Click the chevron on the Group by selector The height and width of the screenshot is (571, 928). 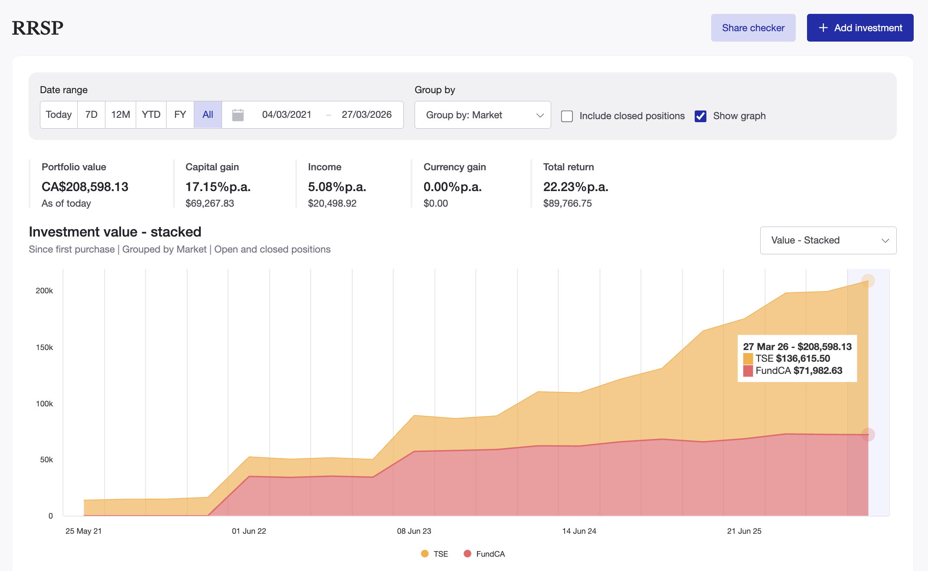pos(540,115)
